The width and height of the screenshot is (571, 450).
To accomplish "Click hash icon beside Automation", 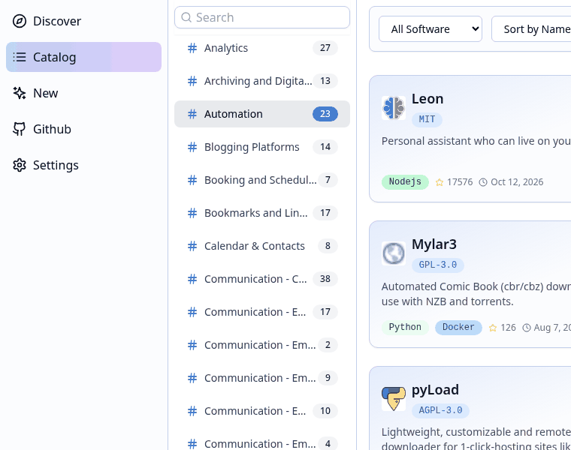I will [192, 114].
